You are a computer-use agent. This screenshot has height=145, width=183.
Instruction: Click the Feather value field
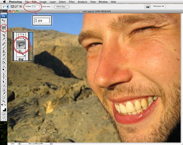pos(36,7)
